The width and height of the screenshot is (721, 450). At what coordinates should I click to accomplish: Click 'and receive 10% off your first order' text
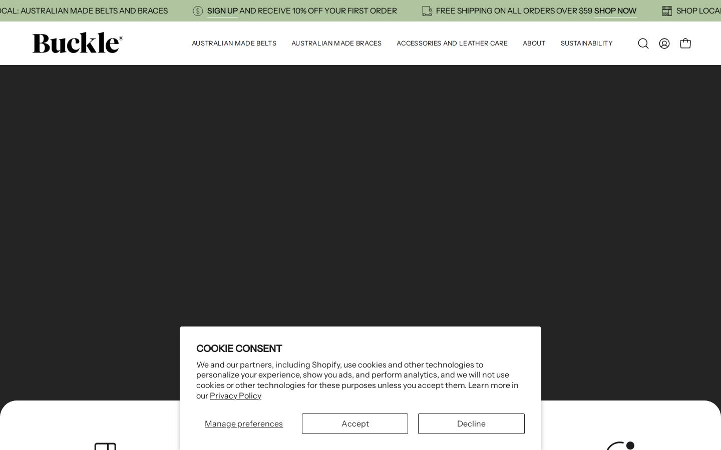(318, 11)
